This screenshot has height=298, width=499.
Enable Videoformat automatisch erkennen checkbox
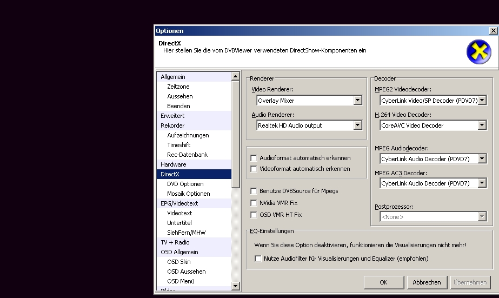(254, 169)
